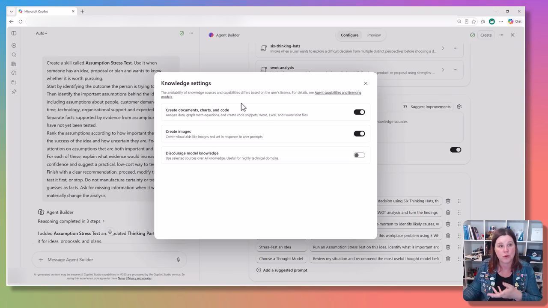The height and width of the screenshot is (308, 548).
Task: Open Agent Builder header more options
Action: [x=501, y=35]
